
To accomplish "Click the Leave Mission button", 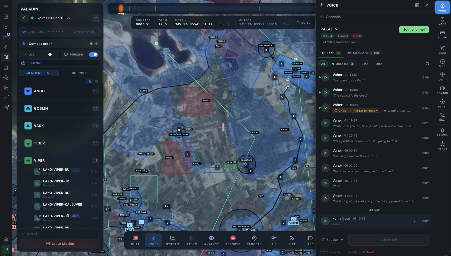I will pyautogui.click(x=60, y=244).
